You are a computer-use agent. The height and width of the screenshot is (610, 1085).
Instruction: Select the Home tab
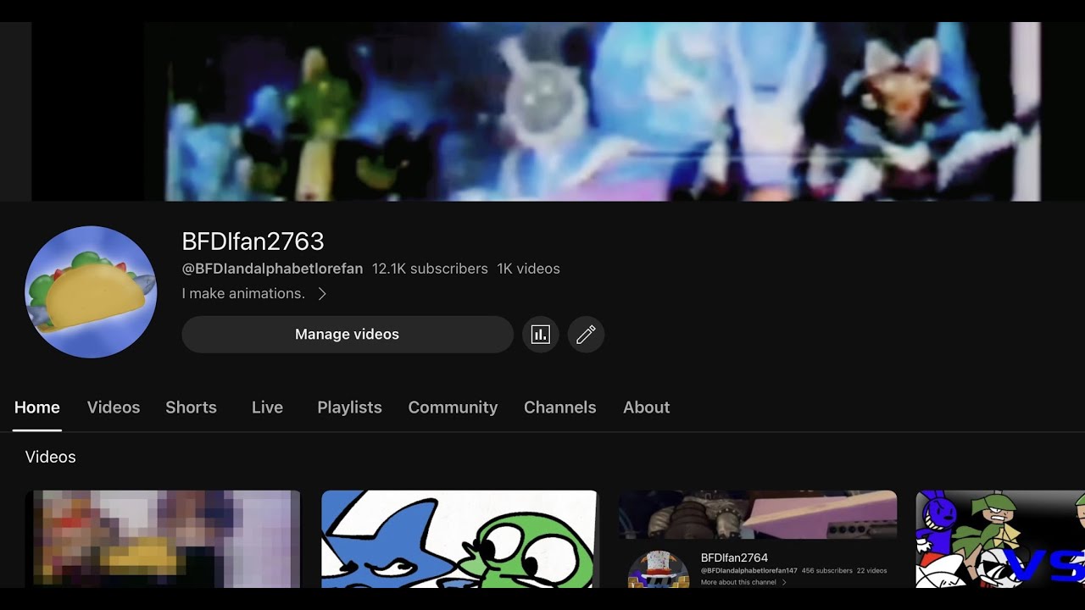pos(37,408)
